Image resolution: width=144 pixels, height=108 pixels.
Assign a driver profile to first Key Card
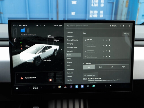coord(104,40)
